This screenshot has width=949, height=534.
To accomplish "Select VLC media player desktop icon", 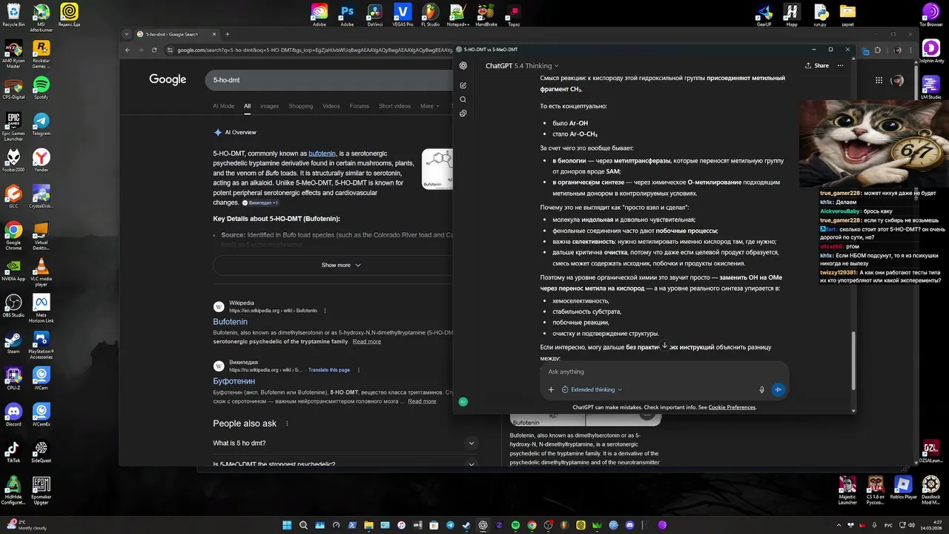I will click(x=42, y=270).
